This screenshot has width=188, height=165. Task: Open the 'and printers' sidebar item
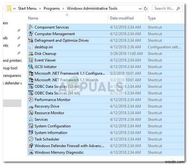click(x=12, y=61)
